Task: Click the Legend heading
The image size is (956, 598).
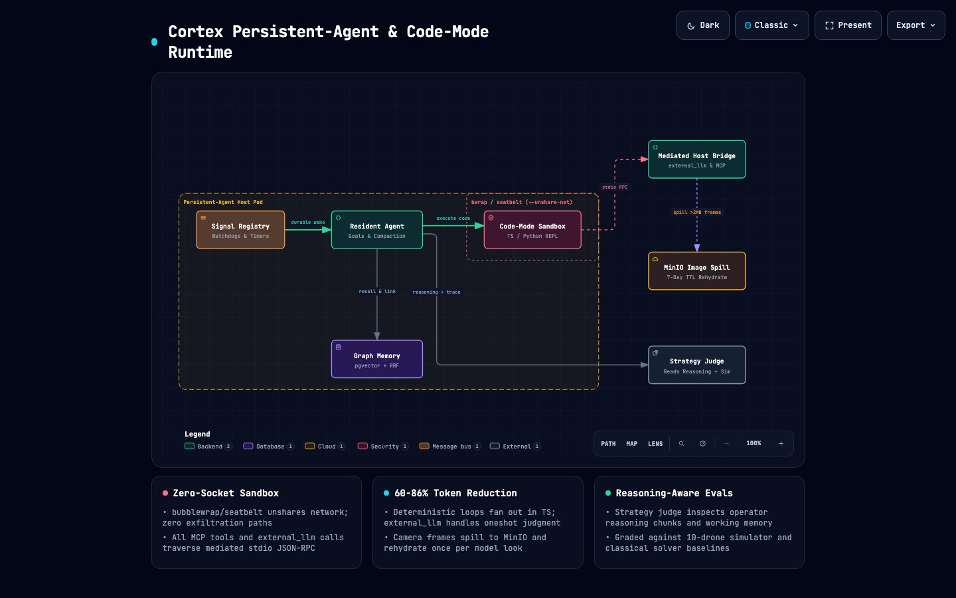Action: [197, 434]
